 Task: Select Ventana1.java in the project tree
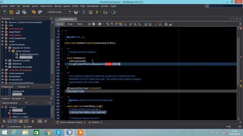tap(26, 57)
